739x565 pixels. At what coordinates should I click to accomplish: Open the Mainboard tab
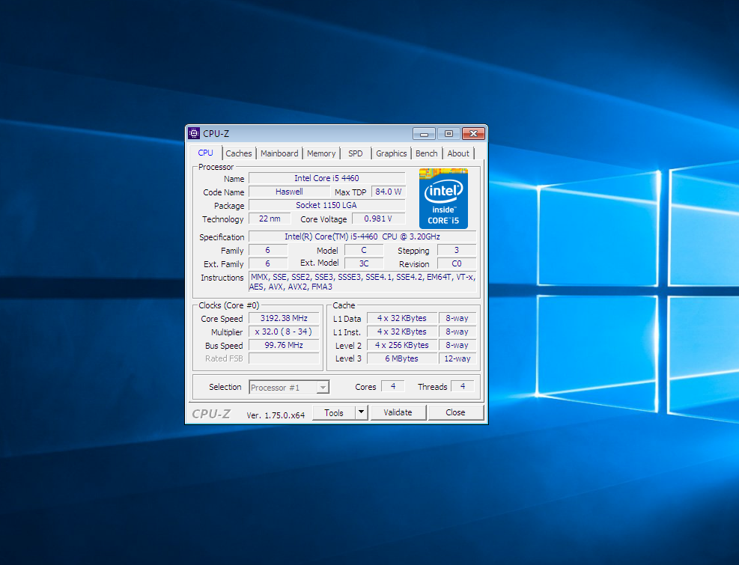(x=279, y=153)
